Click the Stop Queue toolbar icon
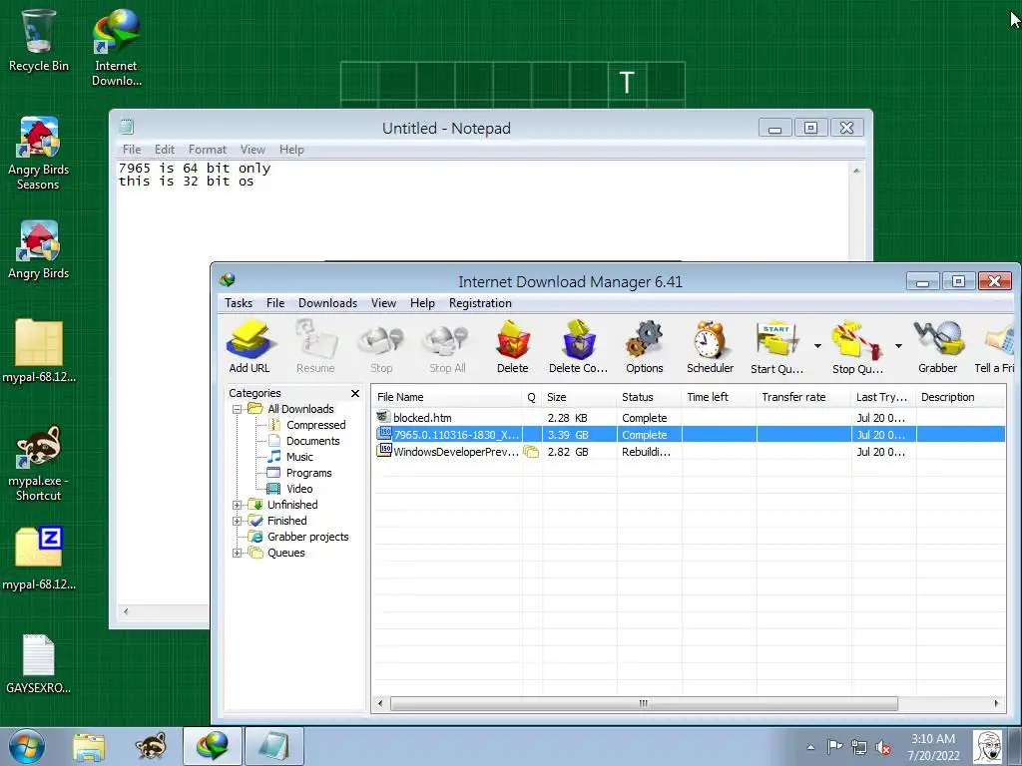1022x766 pixels. click(857, 346)
